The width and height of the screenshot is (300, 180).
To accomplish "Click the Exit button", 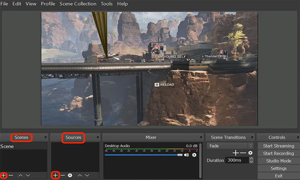I will point(279,176).
